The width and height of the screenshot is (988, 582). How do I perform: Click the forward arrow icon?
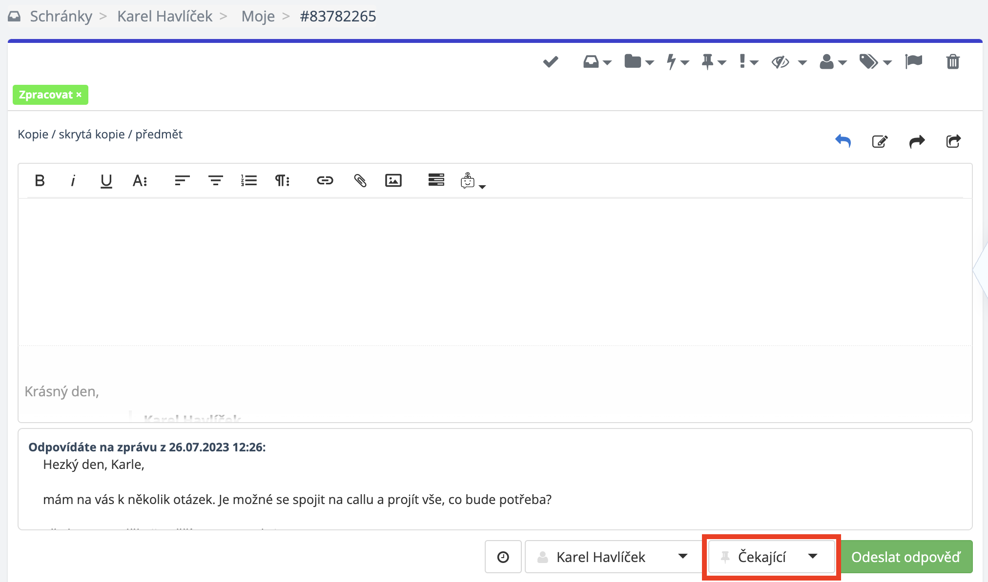(917, 141)
